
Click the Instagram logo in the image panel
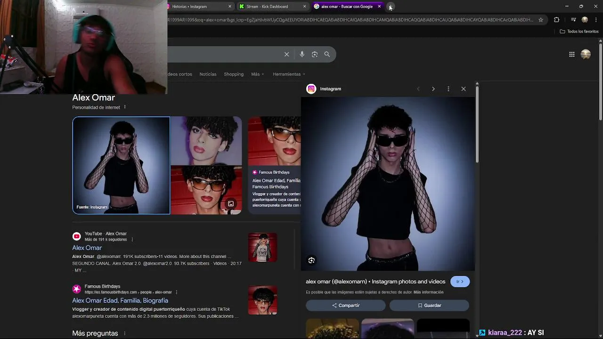(311, 89)
